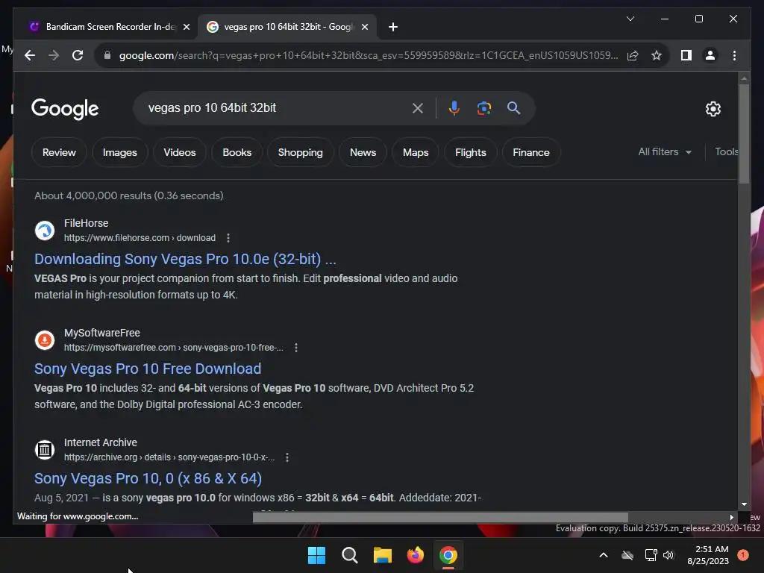Show hidden system tray icons chevron
Image resolution: width=764 pixels, height=573 pixels.
pos(603,555)
